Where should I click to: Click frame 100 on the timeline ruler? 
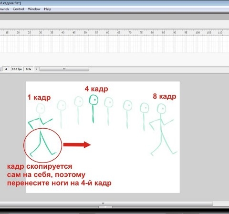[198, 32]
